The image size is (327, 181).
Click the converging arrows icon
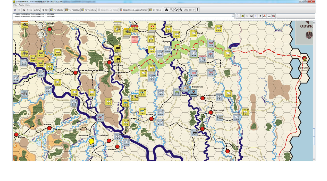click(x=251, y=16)
